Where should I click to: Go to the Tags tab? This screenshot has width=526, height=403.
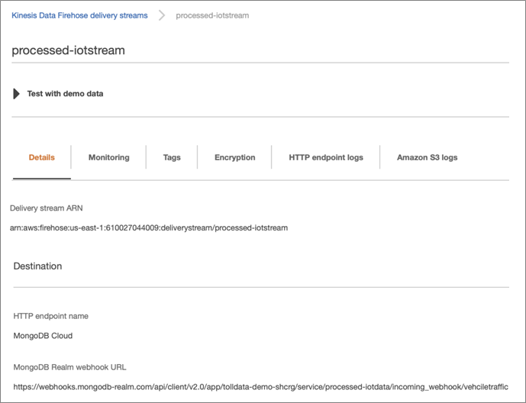[172, 157]
